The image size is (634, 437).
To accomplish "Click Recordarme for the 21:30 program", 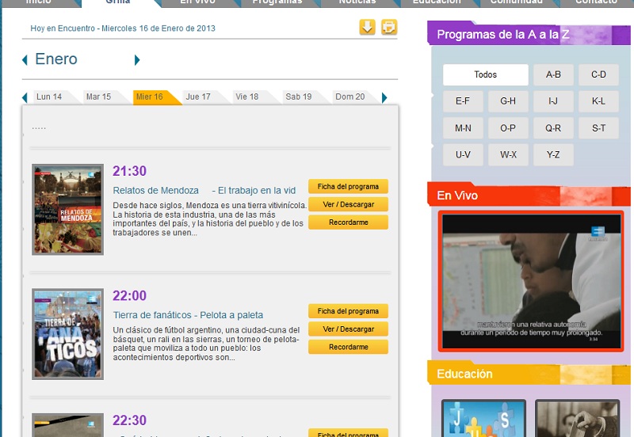I will pos(348,222).
